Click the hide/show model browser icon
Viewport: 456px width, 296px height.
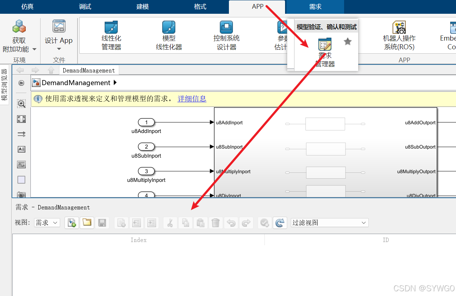[x=21, y=83]
